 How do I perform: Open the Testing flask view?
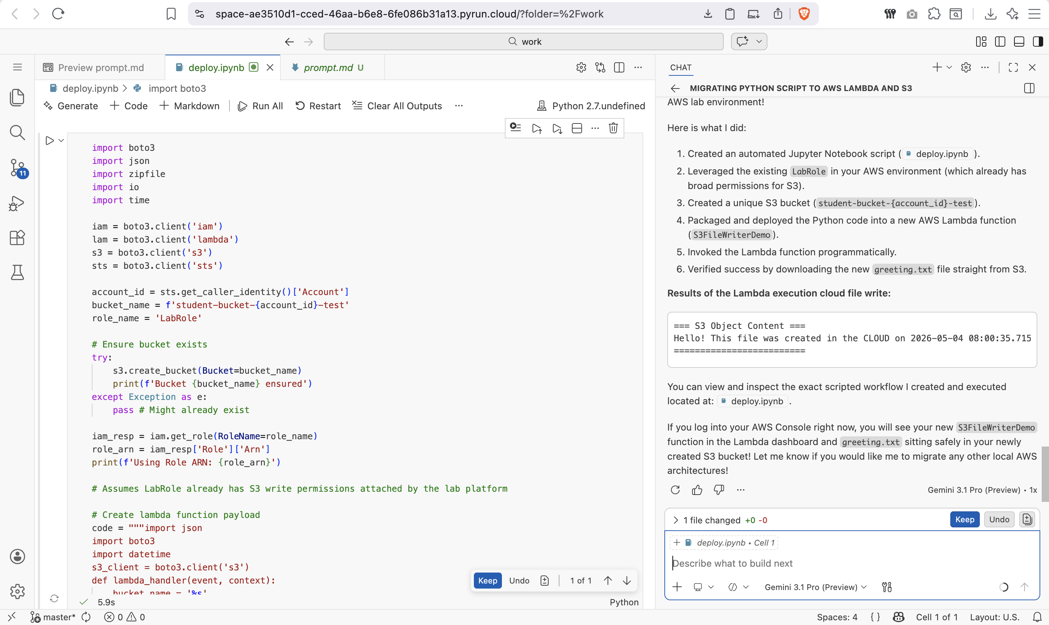17,272
